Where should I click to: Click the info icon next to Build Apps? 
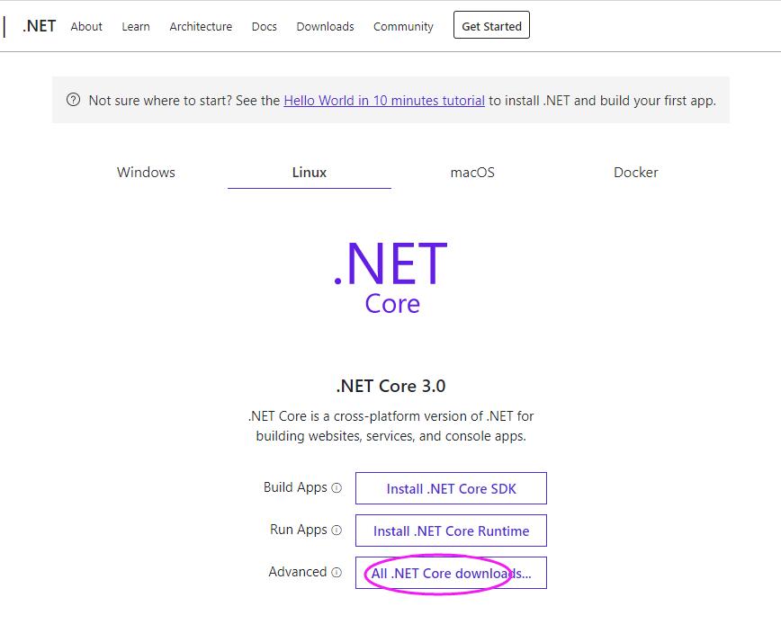pos(337,488)
